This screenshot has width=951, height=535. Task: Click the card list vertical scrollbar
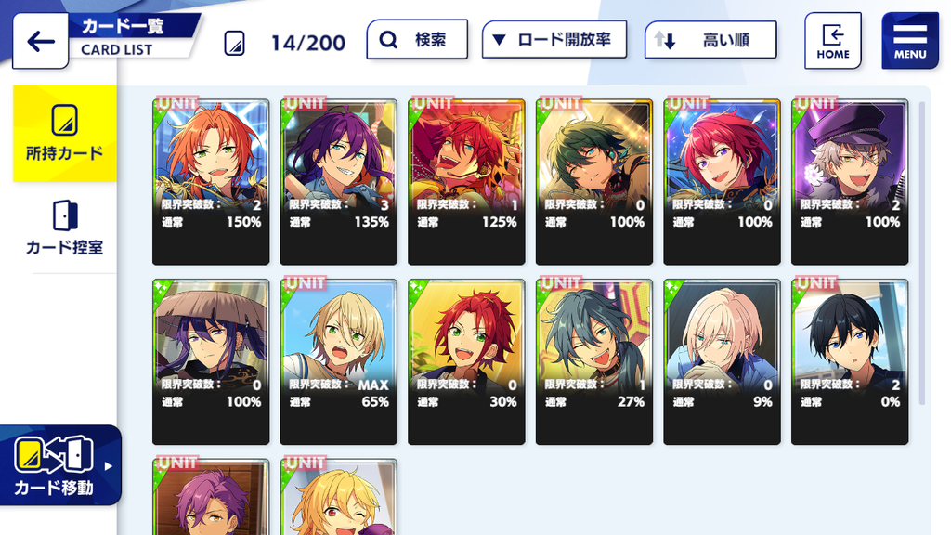(922, 253)
